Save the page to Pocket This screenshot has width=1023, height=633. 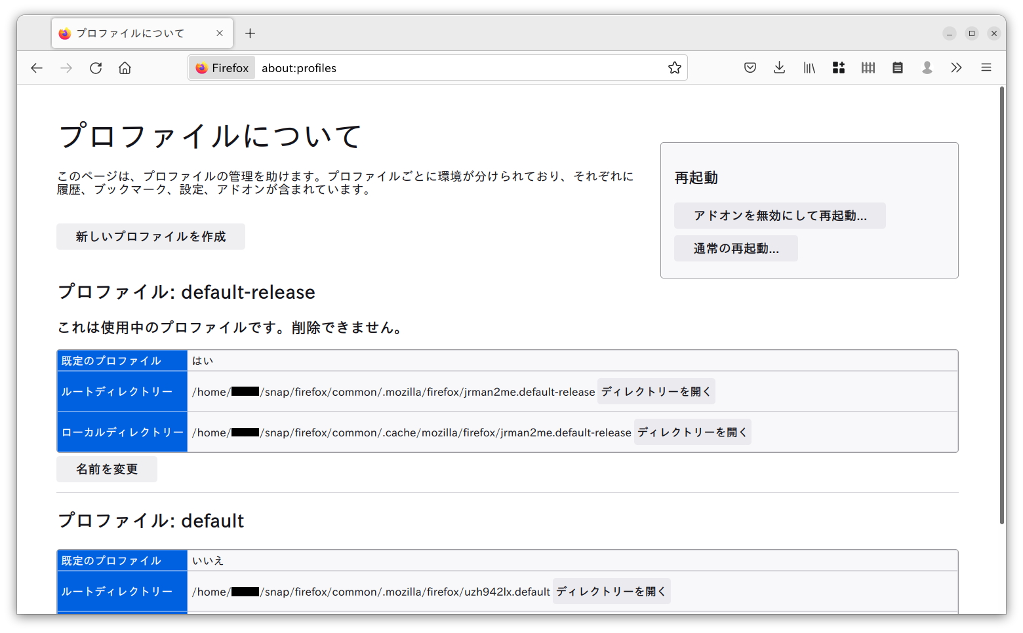pyautogui.click(x=750, y=67)
